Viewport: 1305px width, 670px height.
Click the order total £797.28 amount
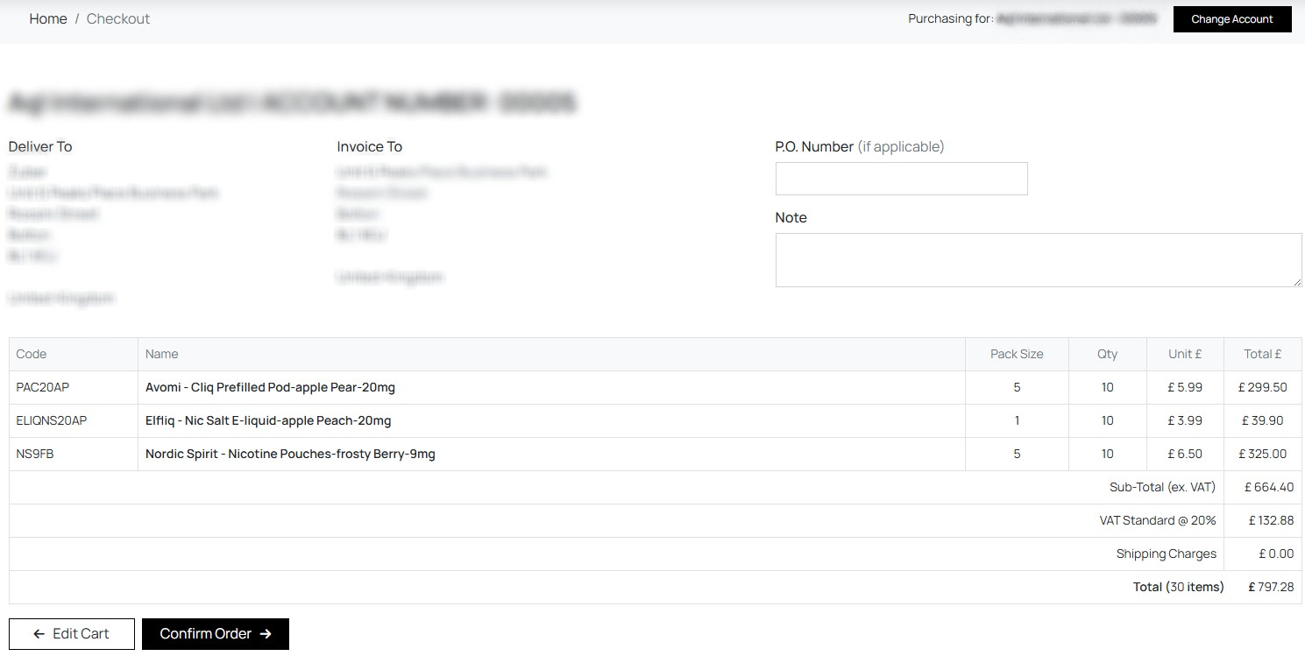(x=1271, y=587)
